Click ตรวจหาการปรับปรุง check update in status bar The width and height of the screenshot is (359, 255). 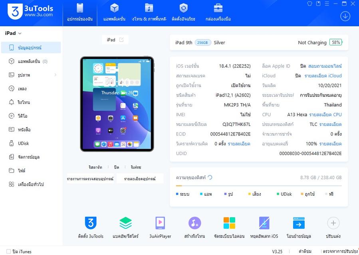tap(340, 251)
